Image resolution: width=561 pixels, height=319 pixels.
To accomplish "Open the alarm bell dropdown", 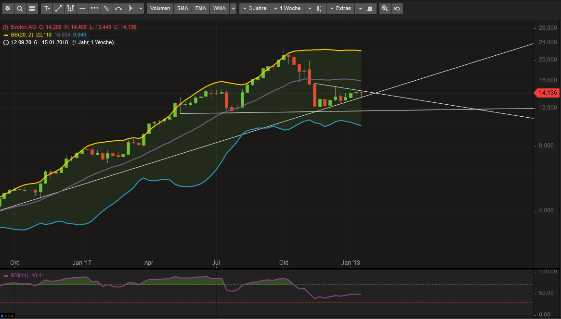I will tap(365, 8).
